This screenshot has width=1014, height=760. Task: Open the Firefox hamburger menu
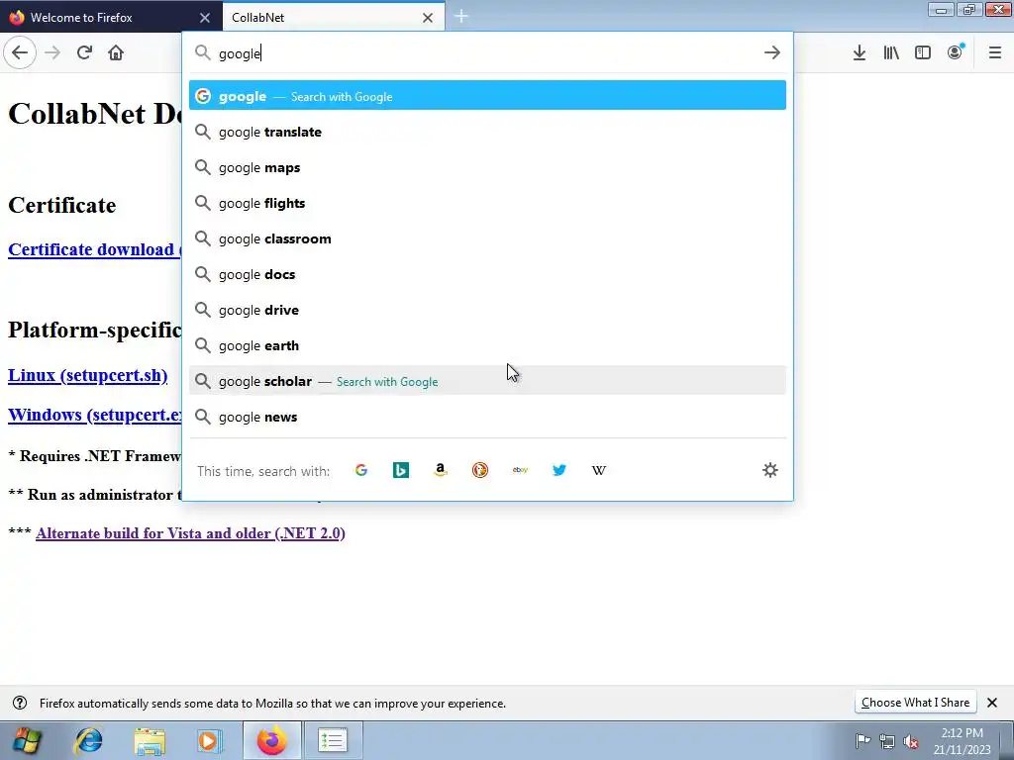(x=995, y=52)
